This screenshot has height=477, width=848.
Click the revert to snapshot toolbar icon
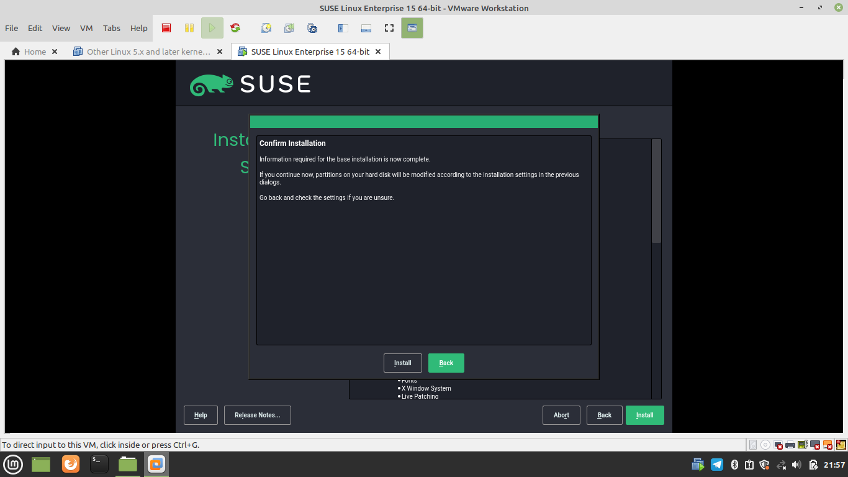tap(289, 28)
